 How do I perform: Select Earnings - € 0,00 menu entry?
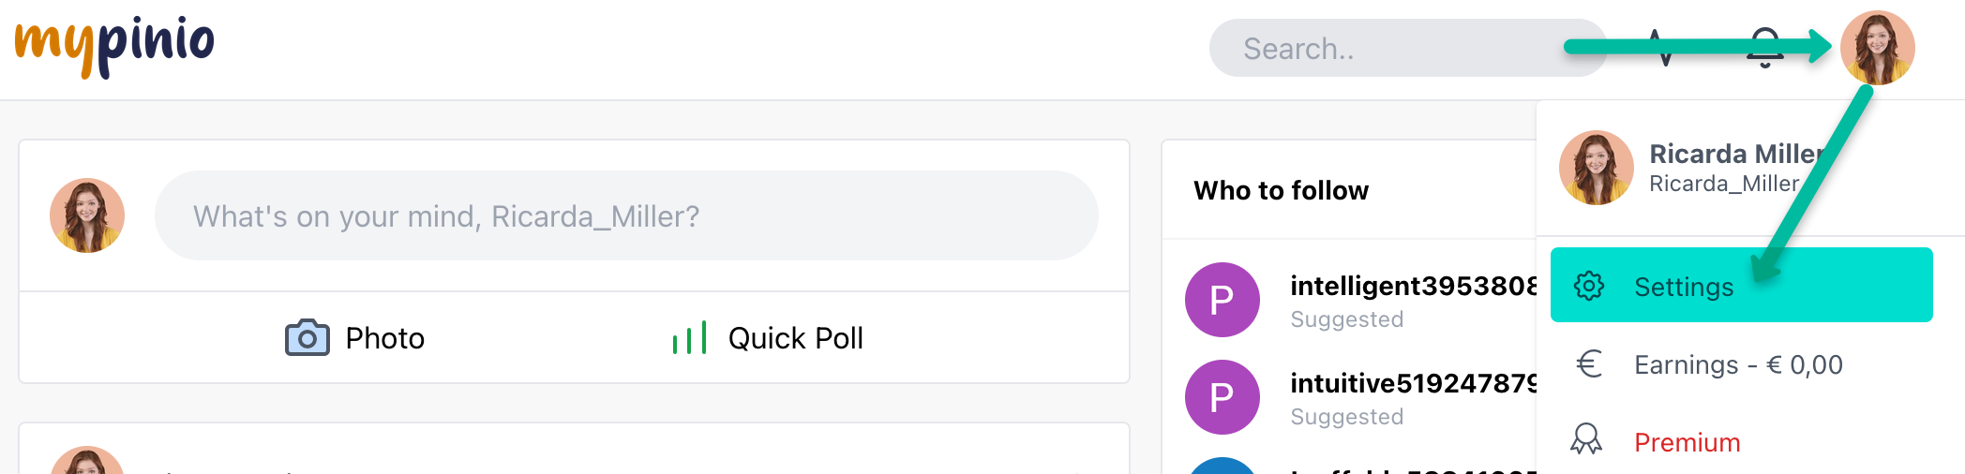point(1742,363)
